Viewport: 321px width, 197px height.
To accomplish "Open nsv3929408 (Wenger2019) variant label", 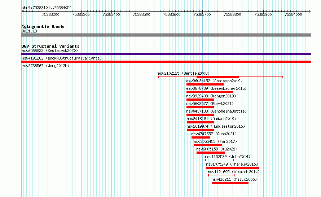I will pyautogui.click(x=211, y=96).
